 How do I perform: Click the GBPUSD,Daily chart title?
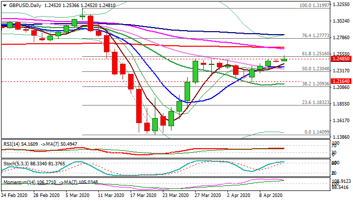point(22,5)
